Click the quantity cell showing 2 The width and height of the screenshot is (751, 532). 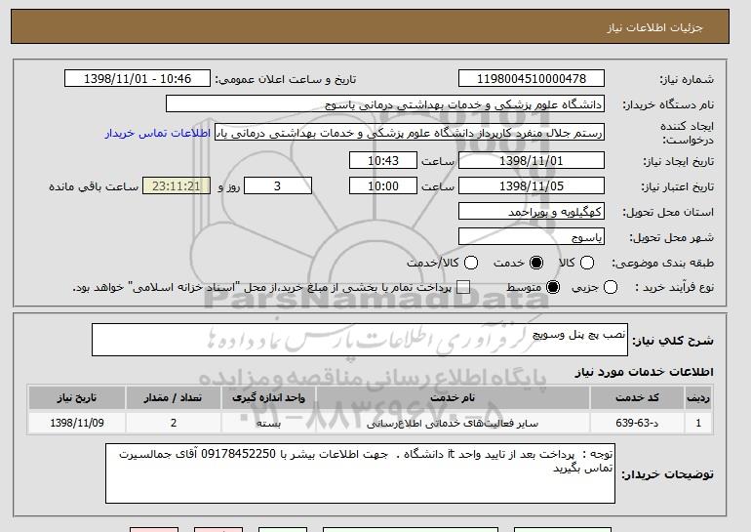coord(174,424)
